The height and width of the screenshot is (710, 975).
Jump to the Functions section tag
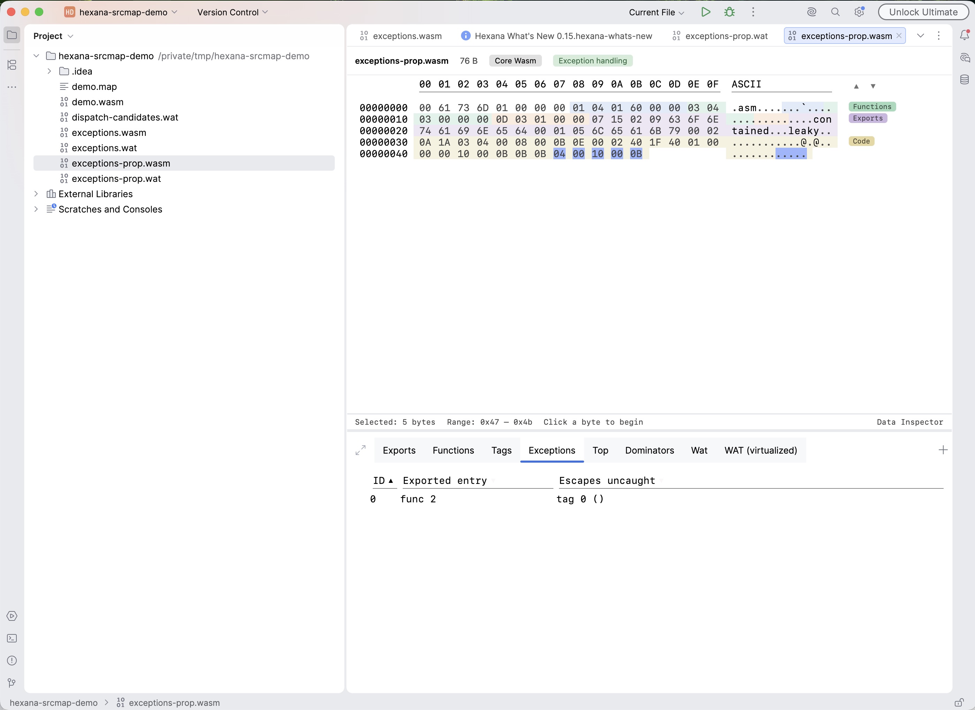point(872,107)
